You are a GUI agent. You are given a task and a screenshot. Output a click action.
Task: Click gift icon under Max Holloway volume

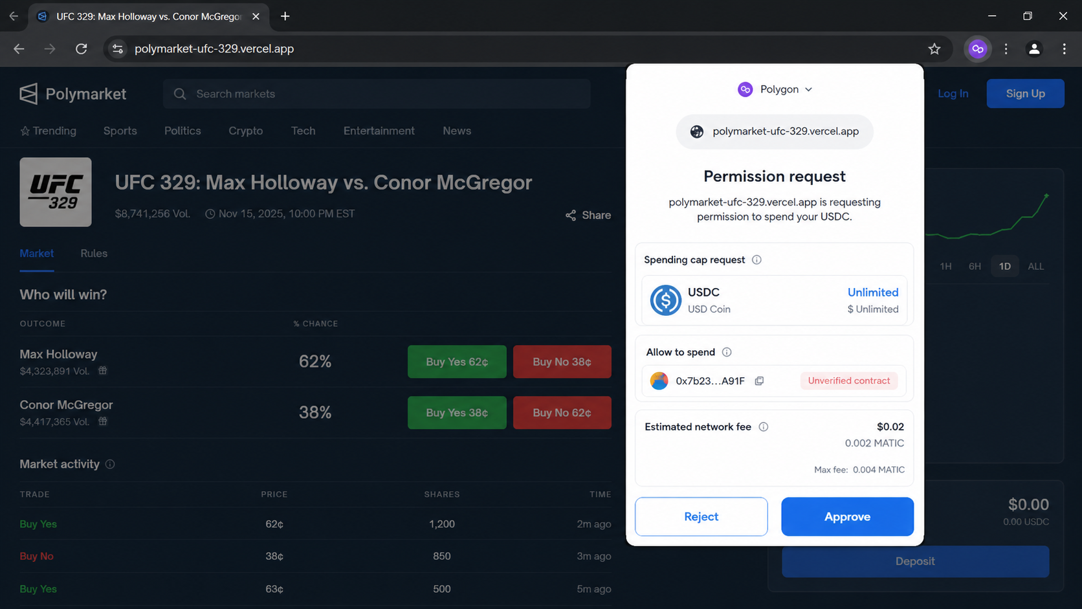pyautogui.click(x=102, y=371)
